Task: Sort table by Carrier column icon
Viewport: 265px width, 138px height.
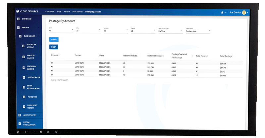Action: click(82, 55)
